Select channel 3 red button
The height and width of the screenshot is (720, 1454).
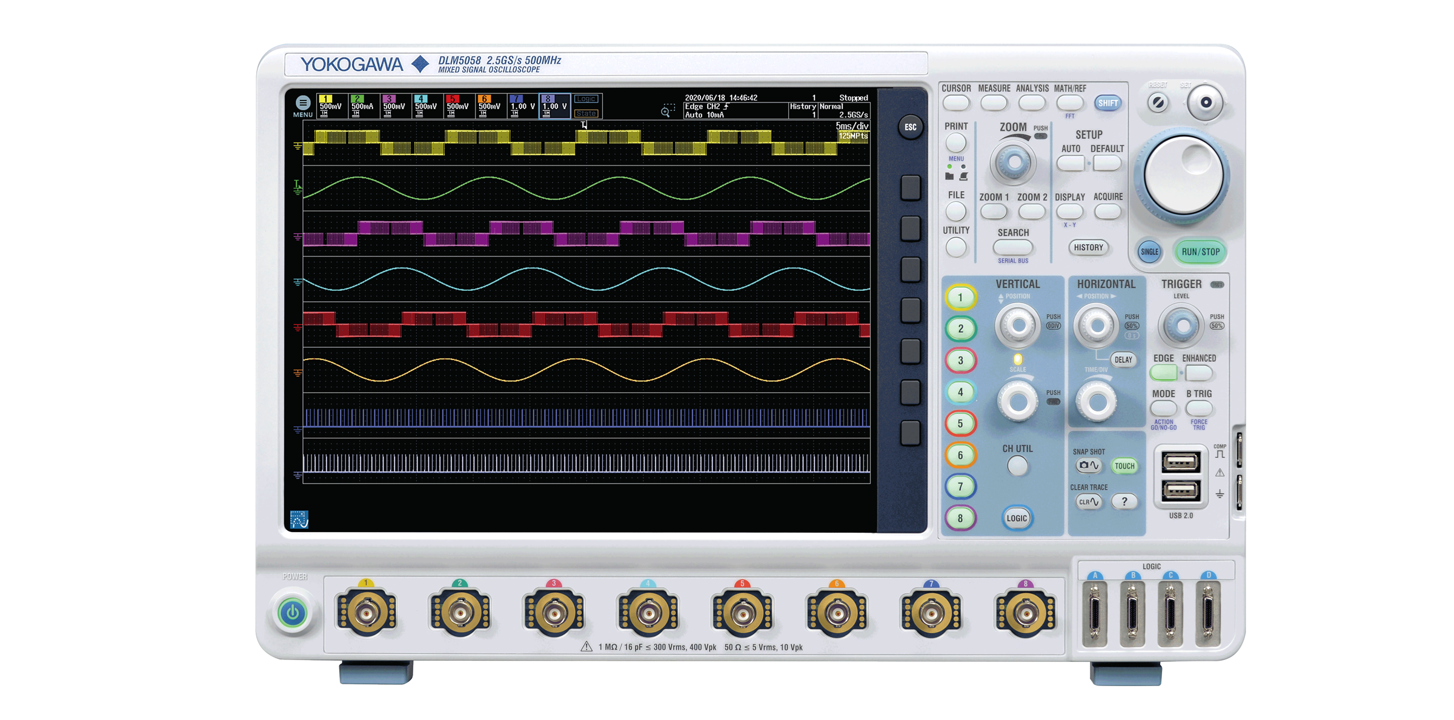960,361
